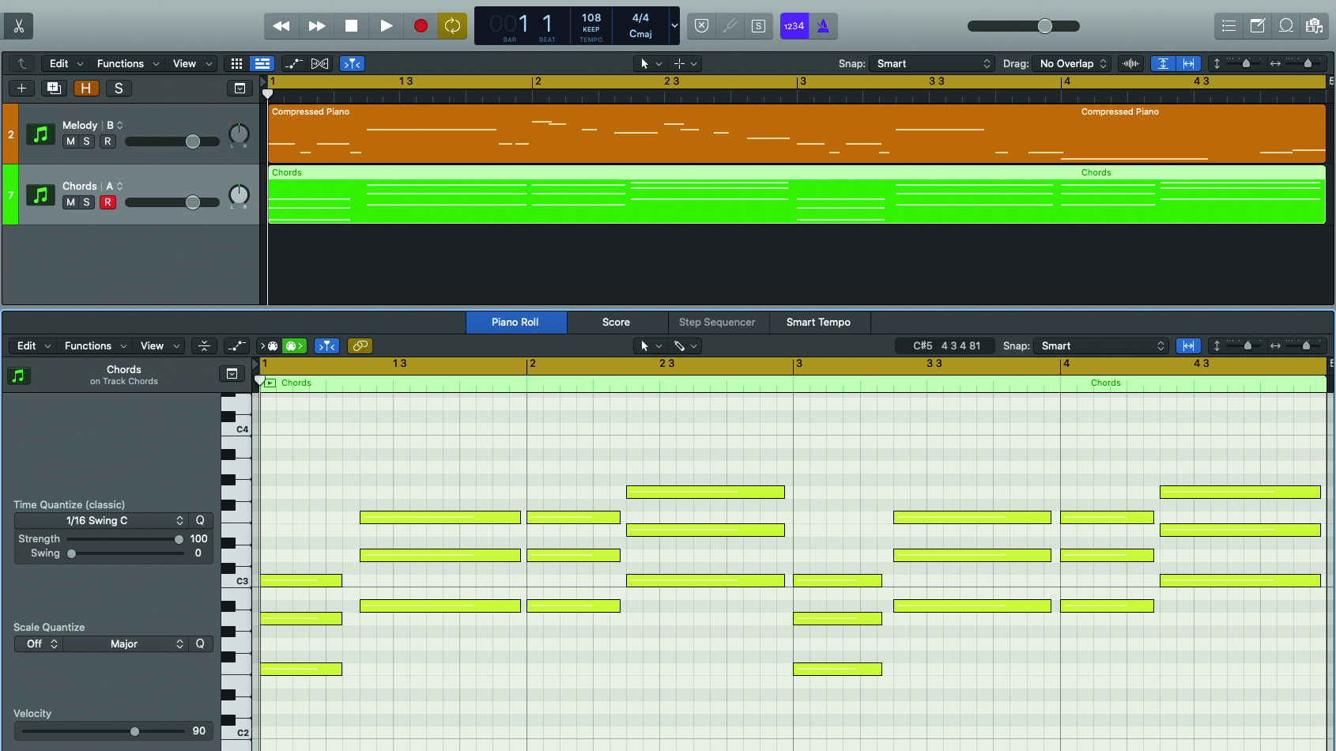
Task: Open the List Editors button
Action: pos(1228,26)
